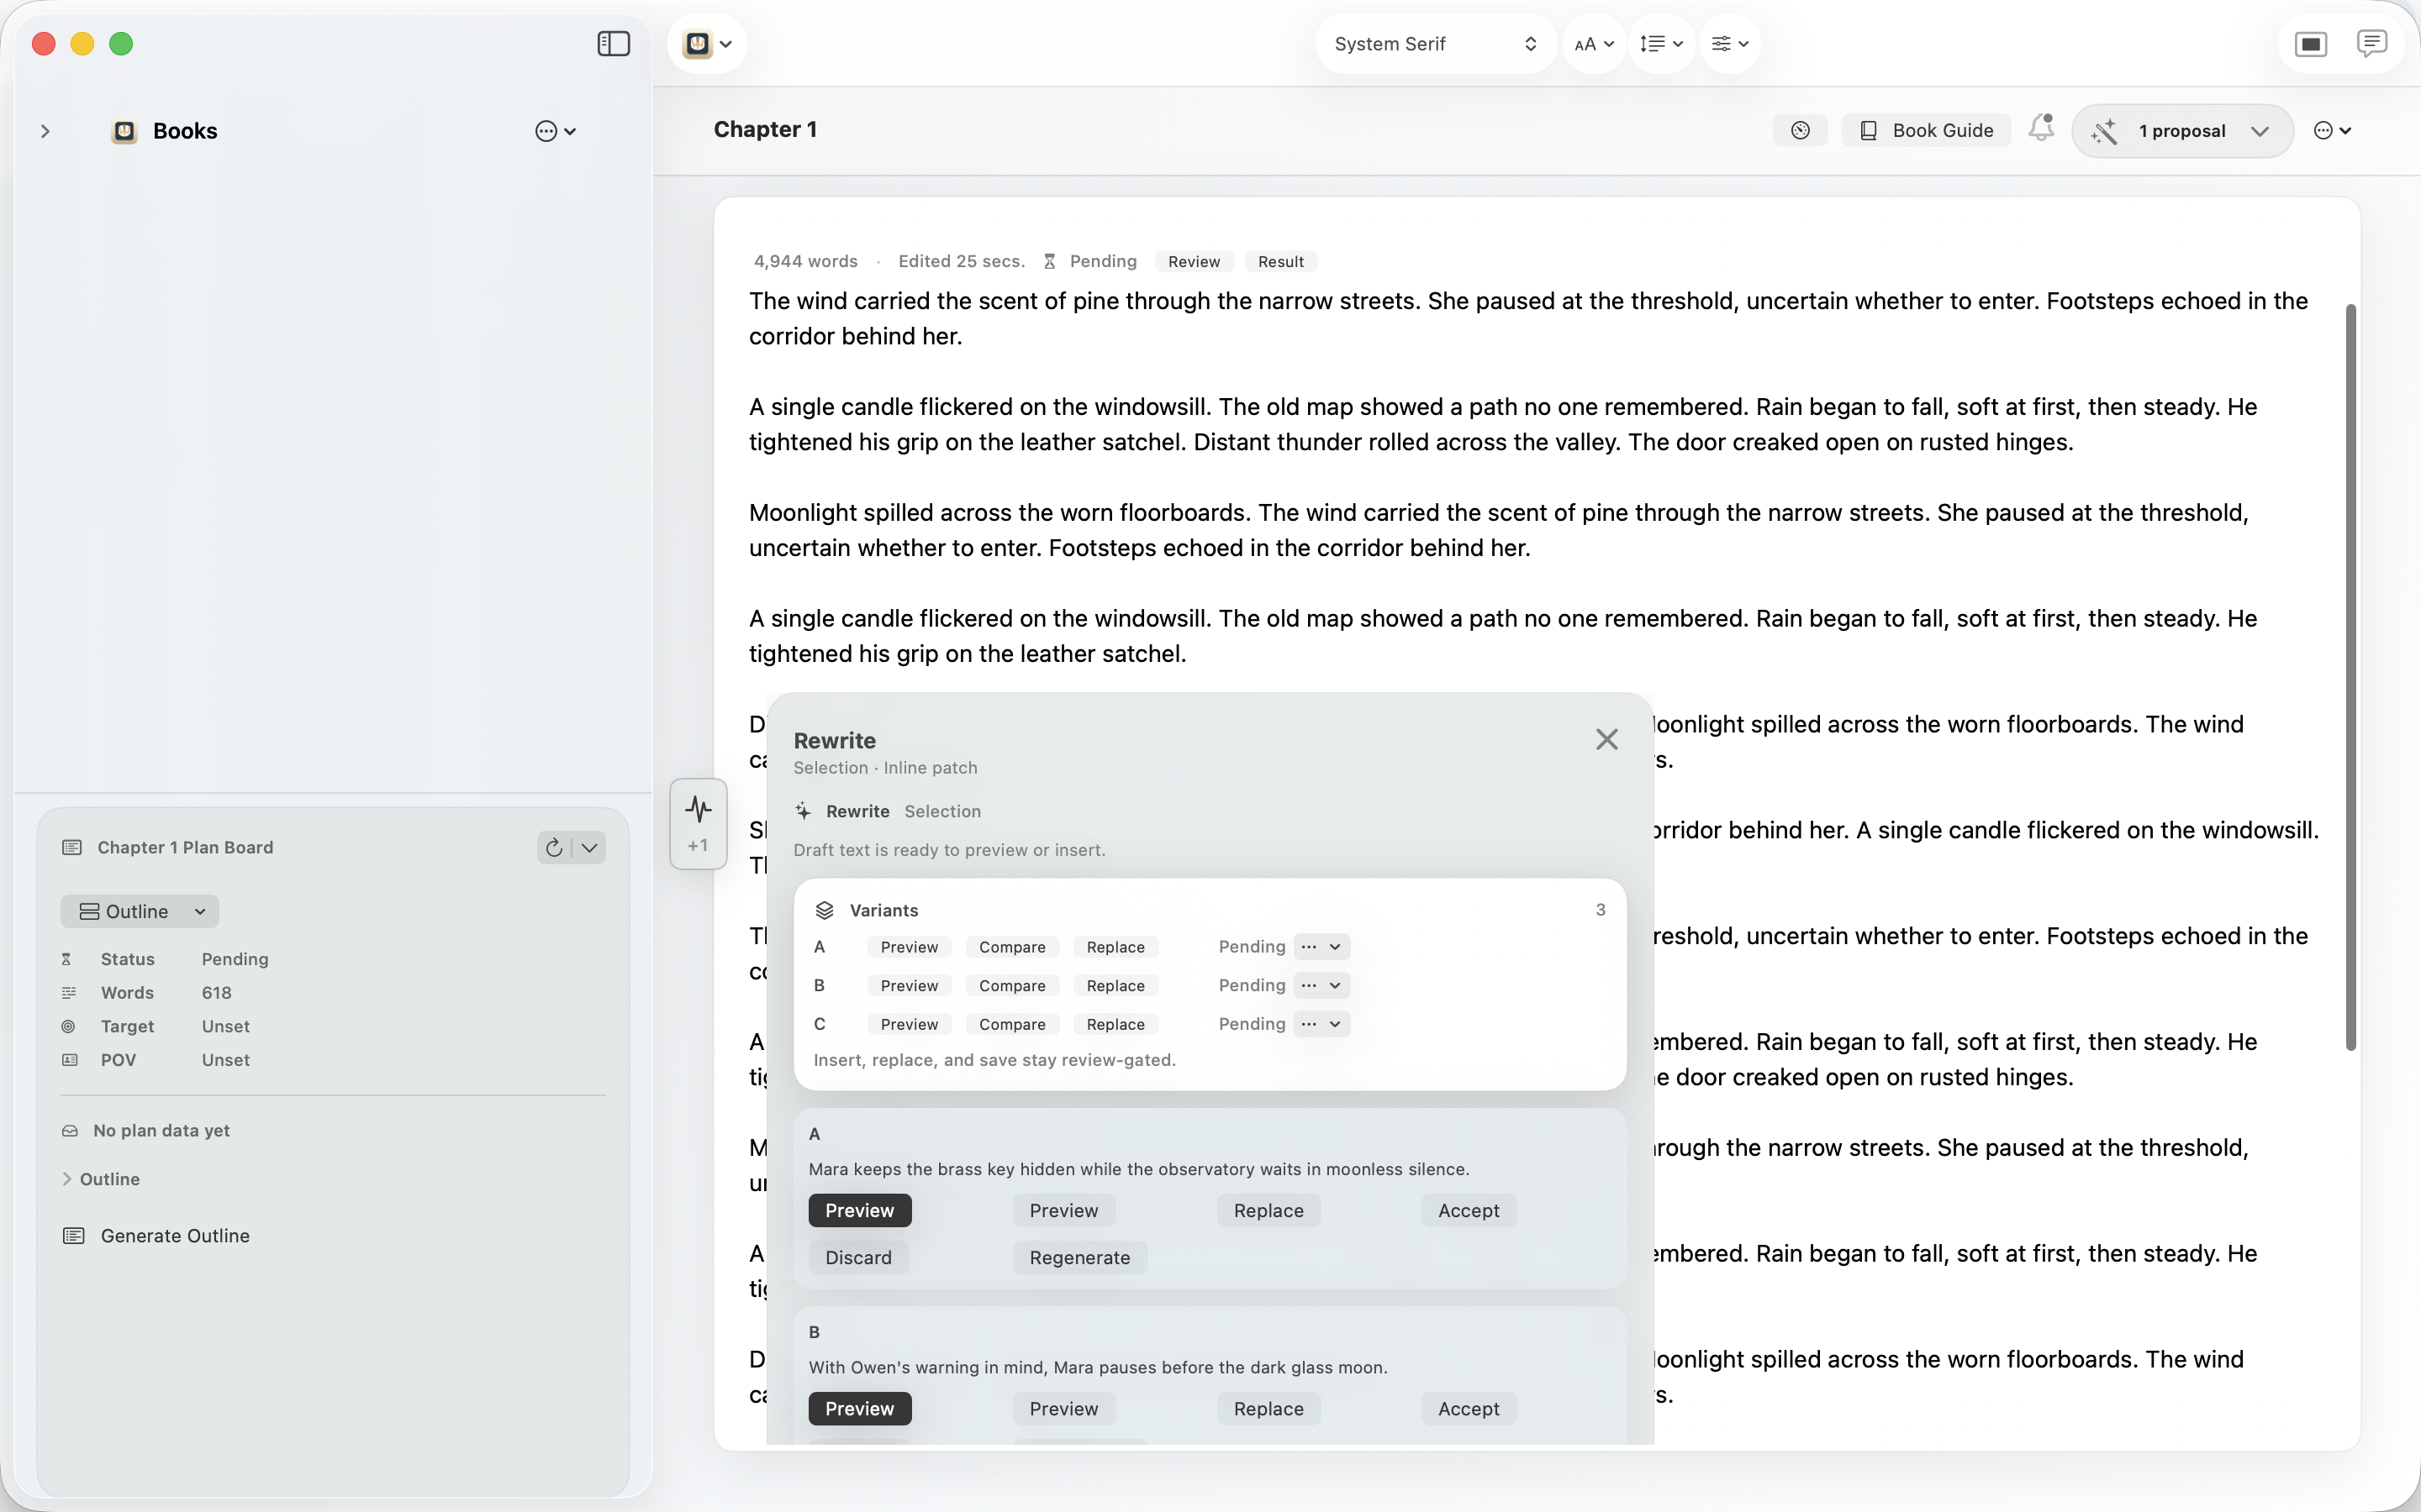Open the Outline view dropdown
This screenshot has width=2421, height=1512.
click(x=140, y=911)
